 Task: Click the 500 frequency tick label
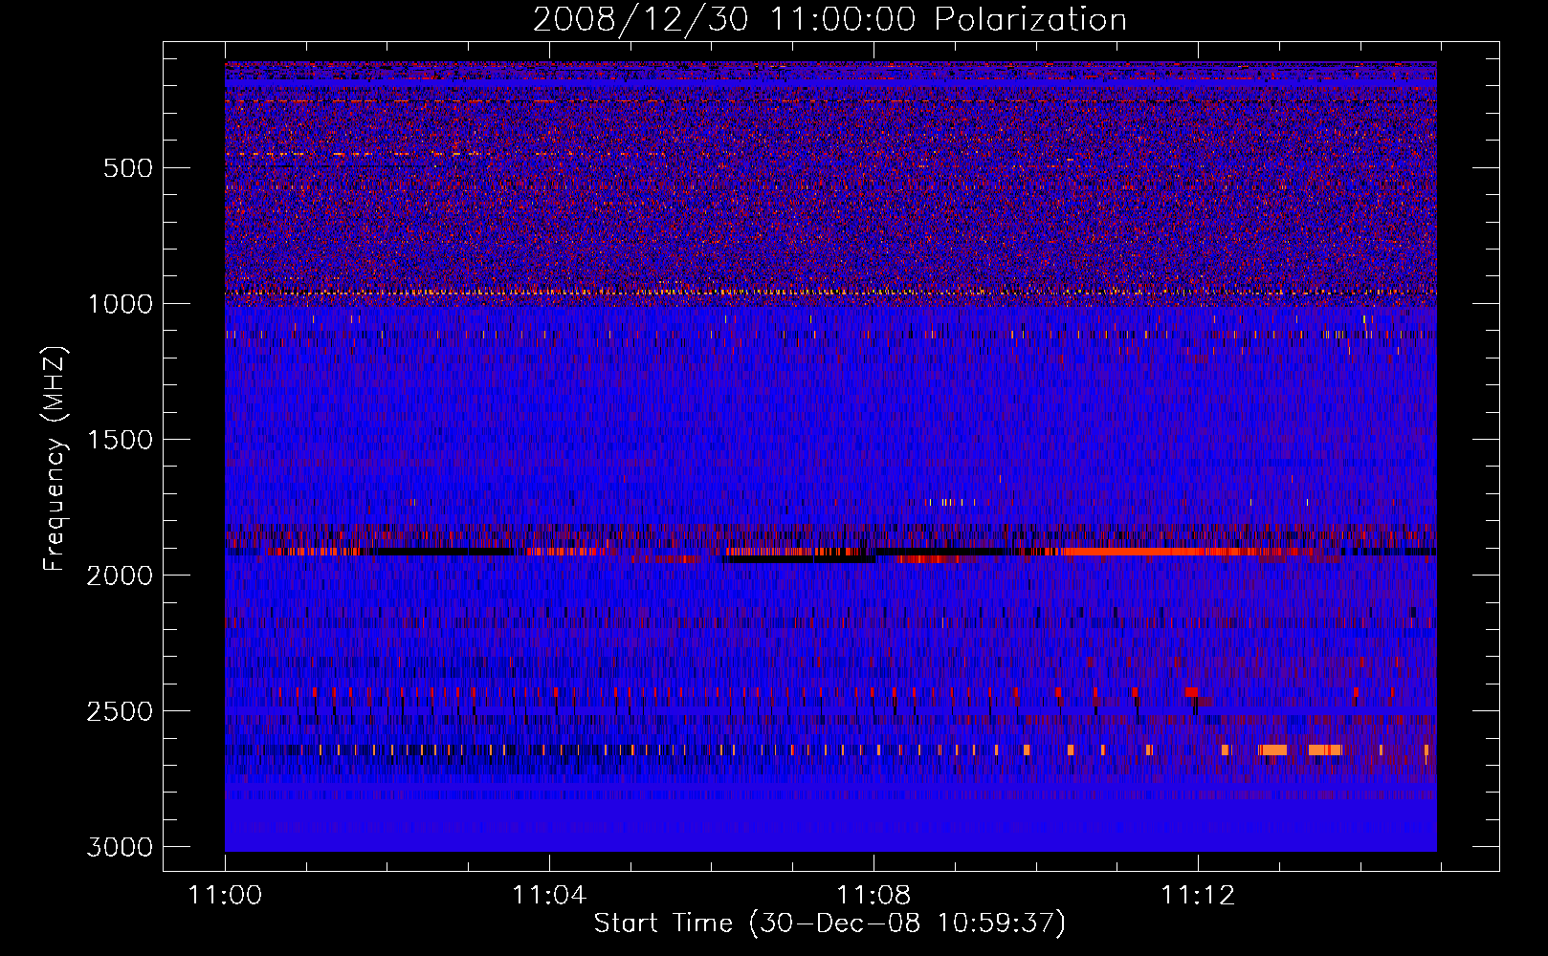point(127,168)
